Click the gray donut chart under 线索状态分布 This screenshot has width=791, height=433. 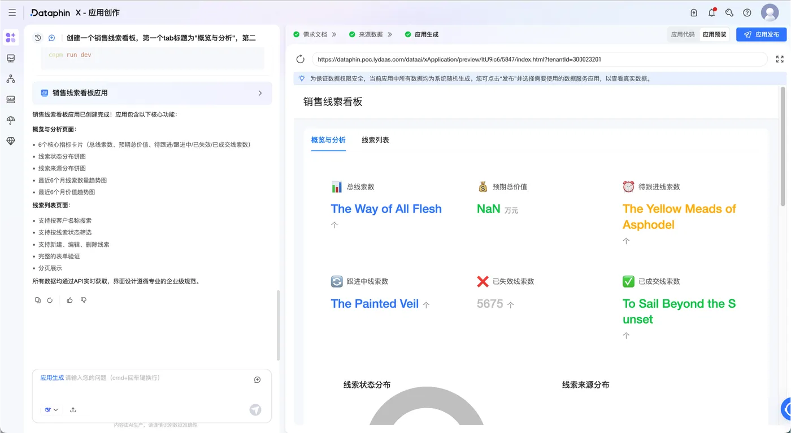coord(427,407)
